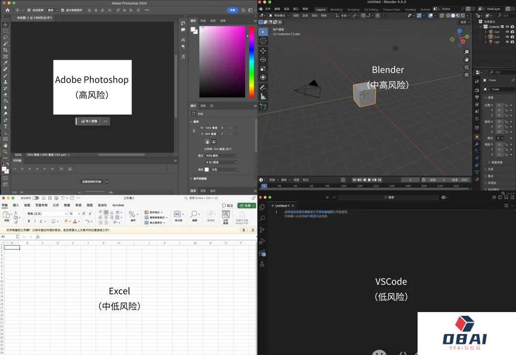Open VSCode Search view in activity bar
516x355 pixels.
point(262,218)
